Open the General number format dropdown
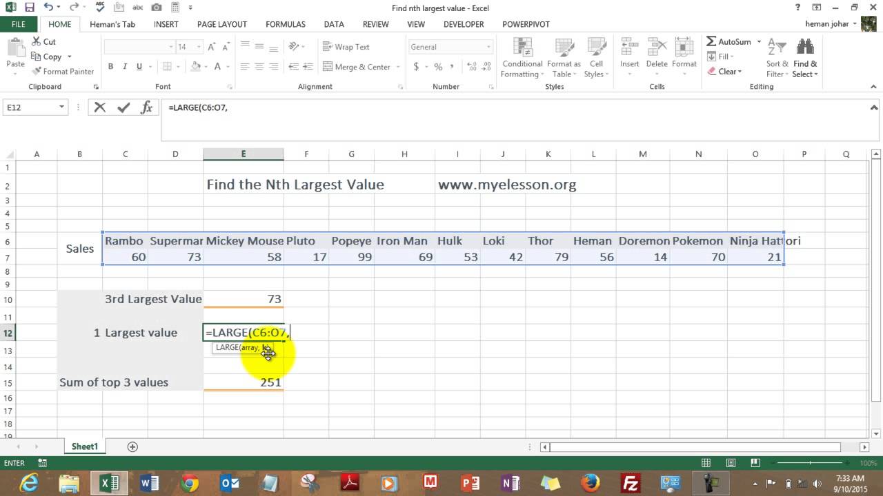 (x=488, y=47)
